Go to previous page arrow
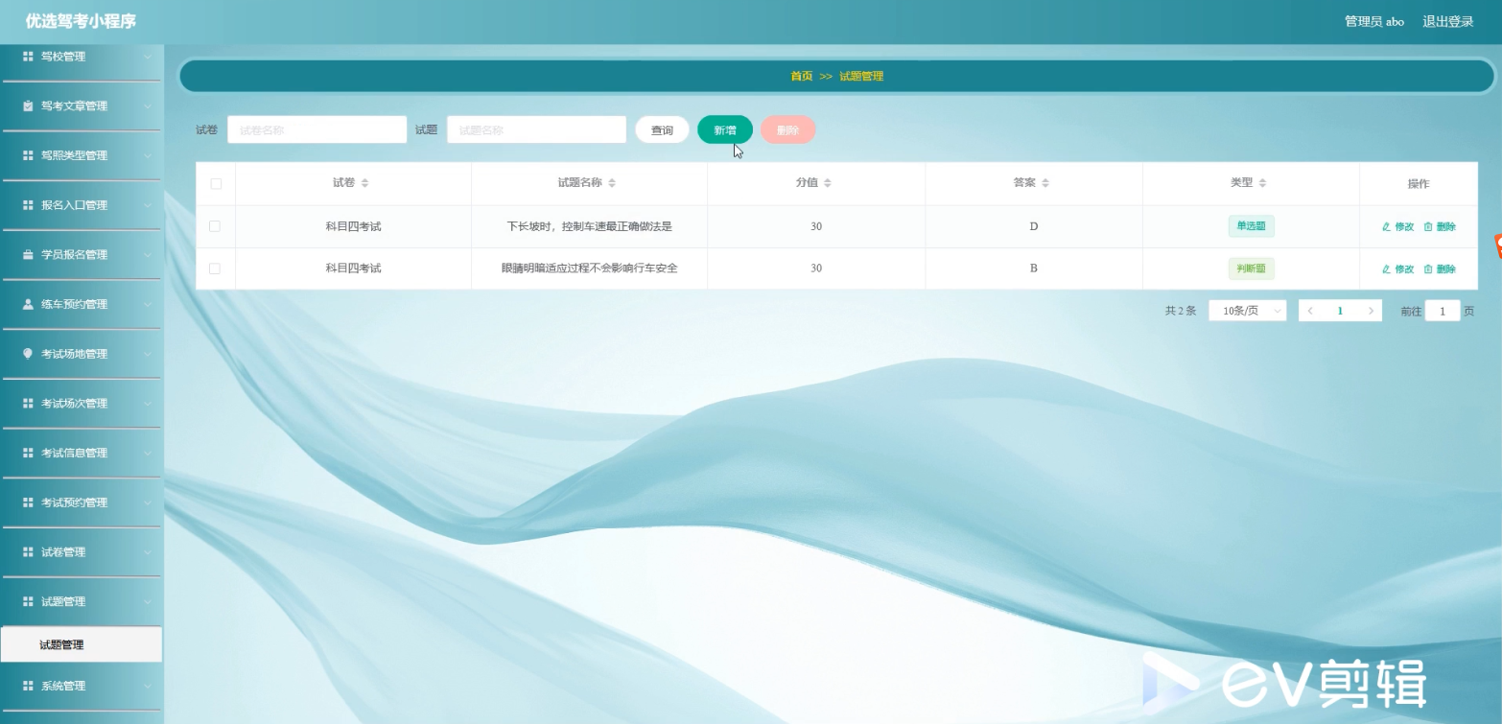Image resolution: width=1502 pixels, height=724 pixels. click(1310, 311)
